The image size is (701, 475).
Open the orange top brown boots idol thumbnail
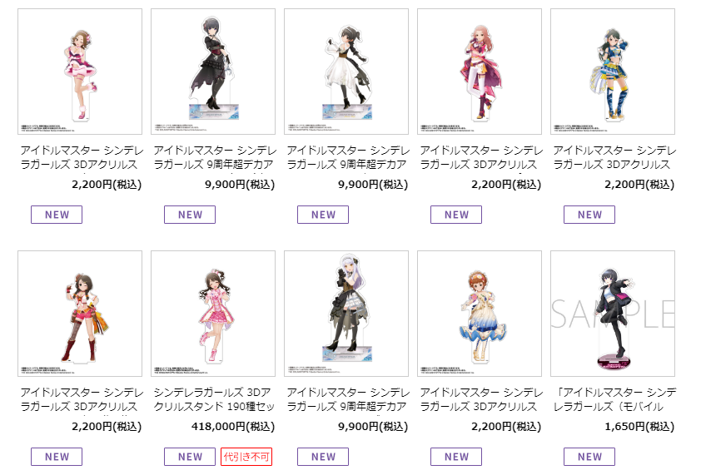tap(80, 314)
